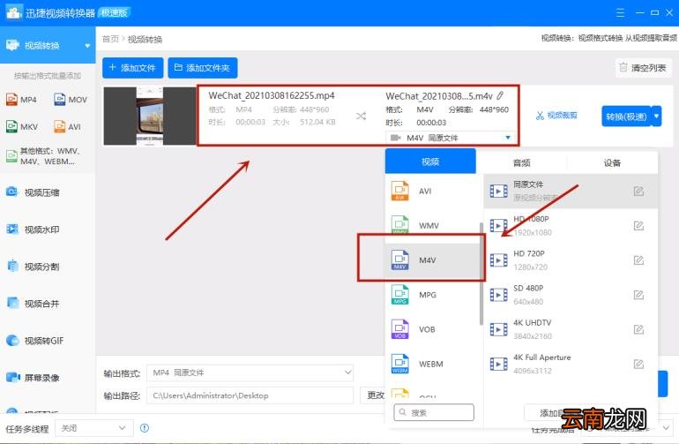This screenshot has height=444, width=679.
Task: Open the 任务多线程 关闭 dropdown
Action: (94, 428)
